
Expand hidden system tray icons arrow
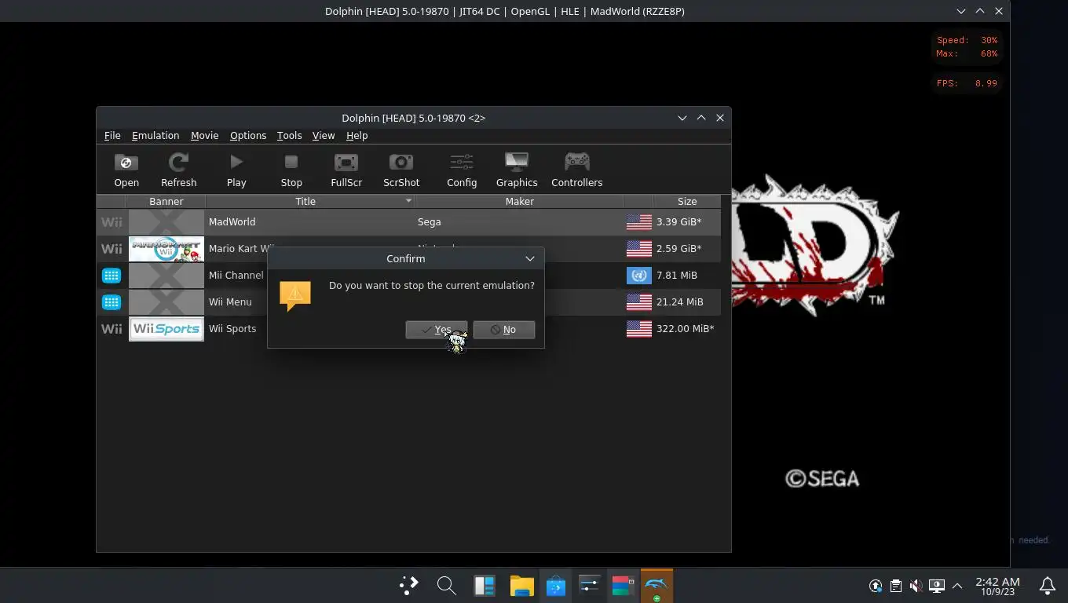956,586
